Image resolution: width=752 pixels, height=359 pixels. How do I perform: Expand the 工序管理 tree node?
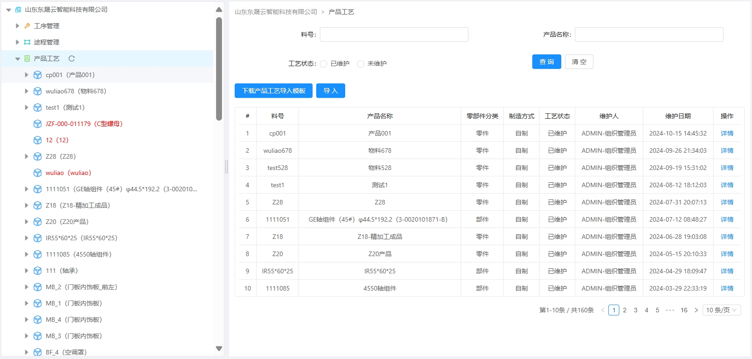[x=17, y=26]
